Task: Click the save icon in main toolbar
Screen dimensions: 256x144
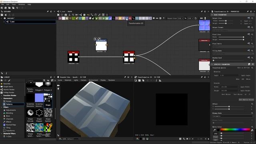Action: point(13,8)
